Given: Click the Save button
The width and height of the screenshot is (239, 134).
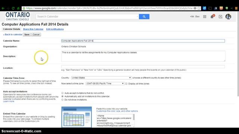Looking at the screenshot, I should 27,35.
